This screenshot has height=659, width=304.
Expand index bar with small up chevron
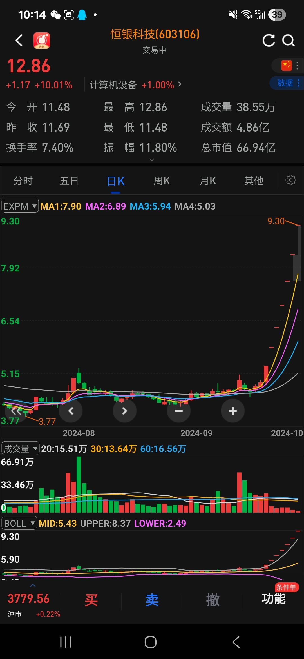coord(33,585)
